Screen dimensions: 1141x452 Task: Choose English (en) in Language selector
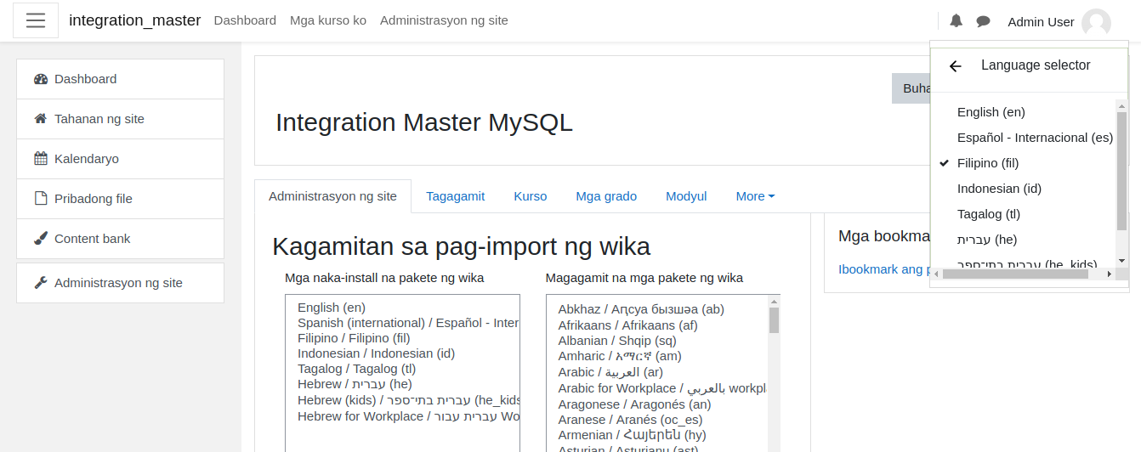tap(991, 112)
